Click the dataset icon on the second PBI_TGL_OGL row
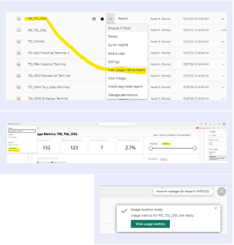Image resolution: width=234 pixels, height=245 pixels. (x=19, y=30)
